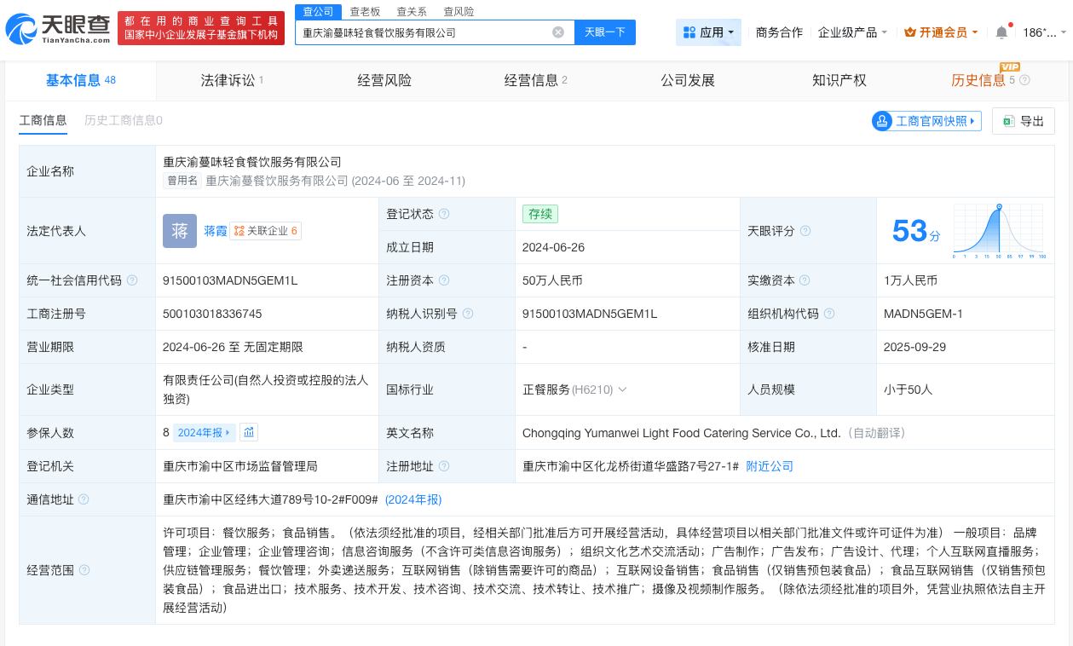Open the notification bell icon
Viewport: 1073px width, 646px height.
[x=1001, y=32]
